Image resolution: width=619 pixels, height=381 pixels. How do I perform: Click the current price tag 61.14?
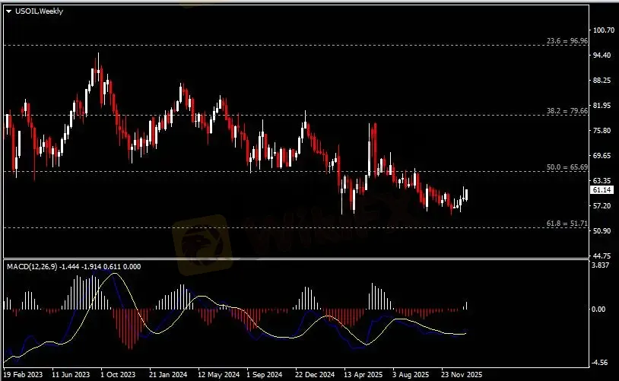[x=602, y=189]
